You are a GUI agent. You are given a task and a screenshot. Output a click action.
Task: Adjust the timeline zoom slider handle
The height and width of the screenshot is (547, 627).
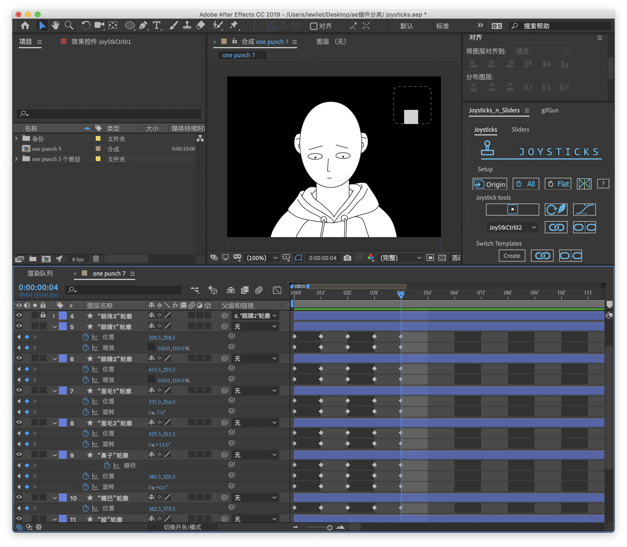point(330,528)
